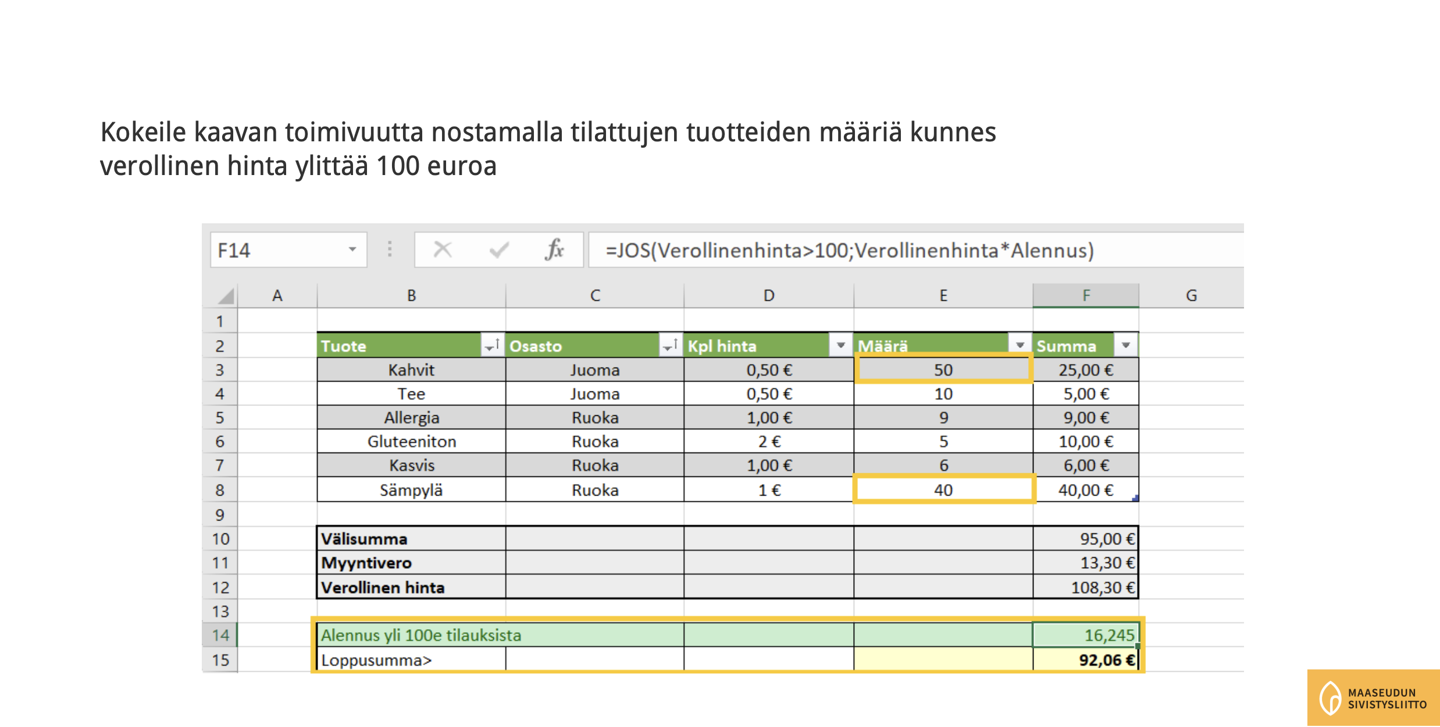Open the Kpl hinta filter dropdown

(840, 345)
